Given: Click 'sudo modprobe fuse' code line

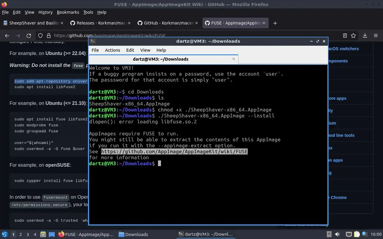Looking at the screenshot, I should pyautogui.click(x=36, y=125).
